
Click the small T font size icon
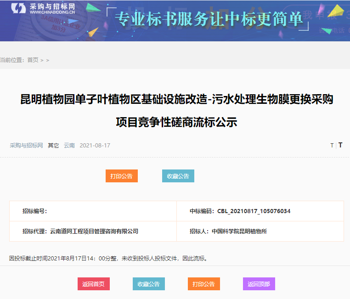332,146
